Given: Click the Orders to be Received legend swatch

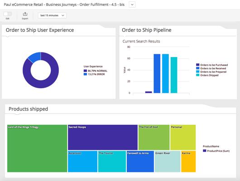Looking at the screenshot, I should (198, 68).
